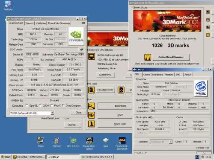Click the Demo button
Screen dimensions: 214x160
tap(115, 115)
